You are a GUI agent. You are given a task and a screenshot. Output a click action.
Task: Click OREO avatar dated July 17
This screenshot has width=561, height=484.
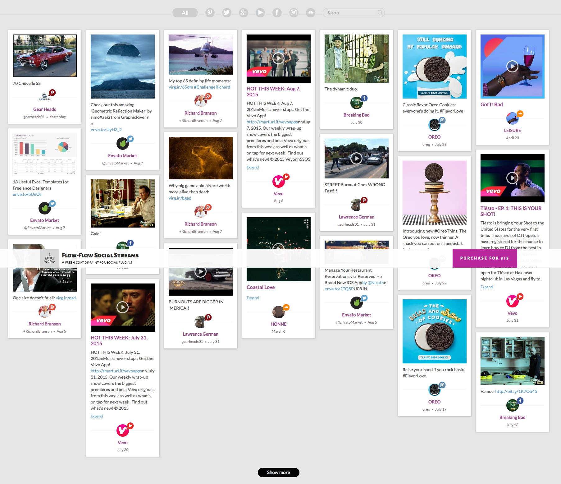[x=435, y=390]
